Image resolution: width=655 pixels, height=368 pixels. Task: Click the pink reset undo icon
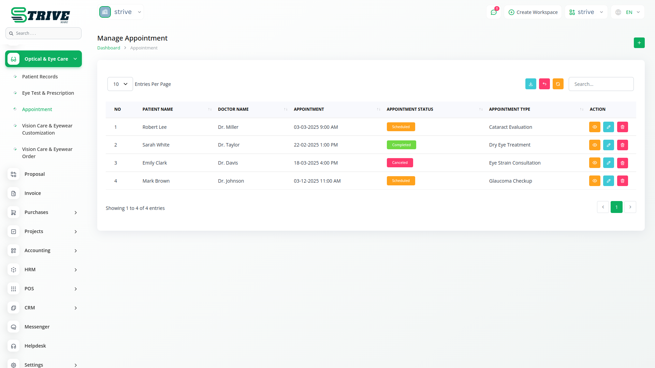point(544,84)
